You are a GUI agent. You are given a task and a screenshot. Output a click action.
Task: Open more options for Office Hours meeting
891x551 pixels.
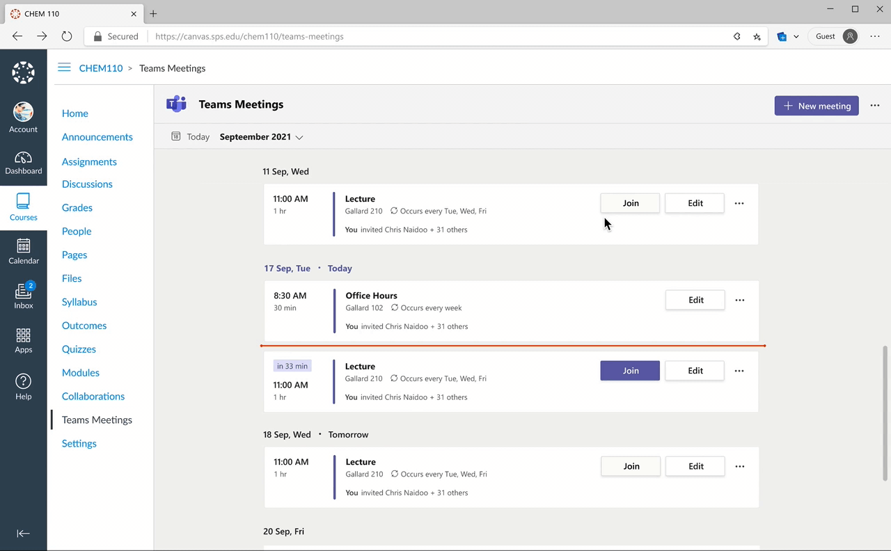point(739,300)
